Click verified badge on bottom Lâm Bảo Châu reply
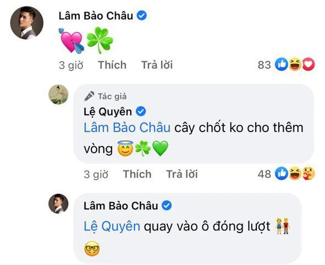325x265 pixels. 167,206
